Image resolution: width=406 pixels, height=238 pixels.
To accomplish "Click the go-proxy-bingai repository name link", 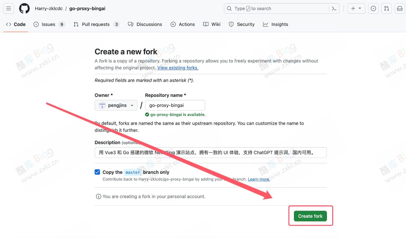I will click(x=87, y=8).
